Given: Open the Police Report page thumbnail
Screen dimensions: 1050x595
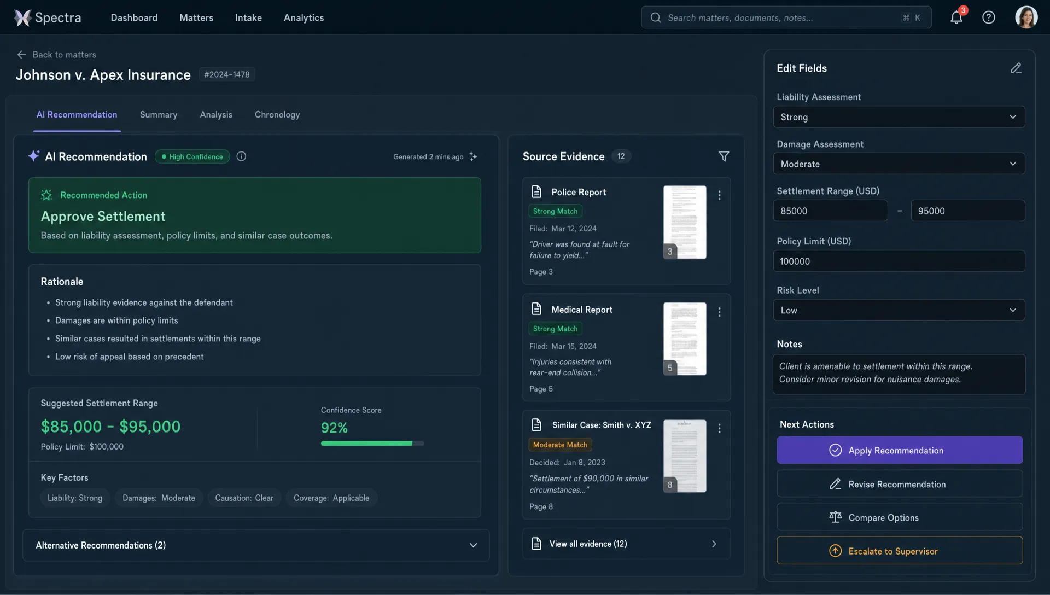Looking at the screenshot, I should (x=685, y=223).
